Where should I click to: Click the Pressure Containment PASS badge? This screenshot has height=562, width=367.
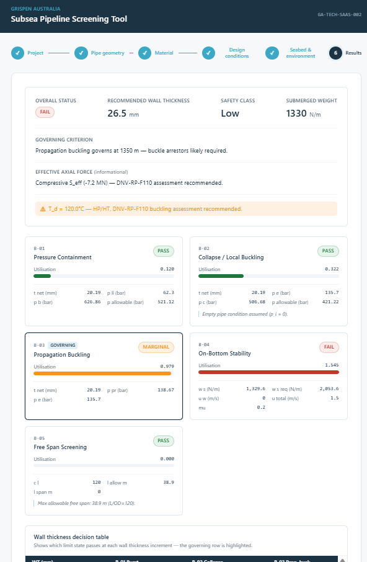[164, 251]
